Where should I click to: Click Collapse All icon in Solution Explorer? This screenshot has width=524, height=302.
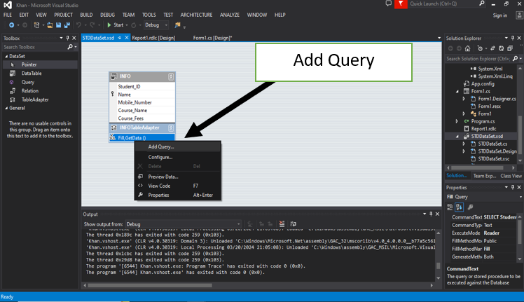(510, 48)
